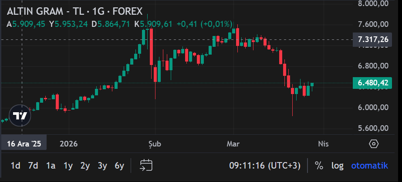Toggle percentage scale (%) button
Viewport: 402px width, 182px height.
coord(319,166)
